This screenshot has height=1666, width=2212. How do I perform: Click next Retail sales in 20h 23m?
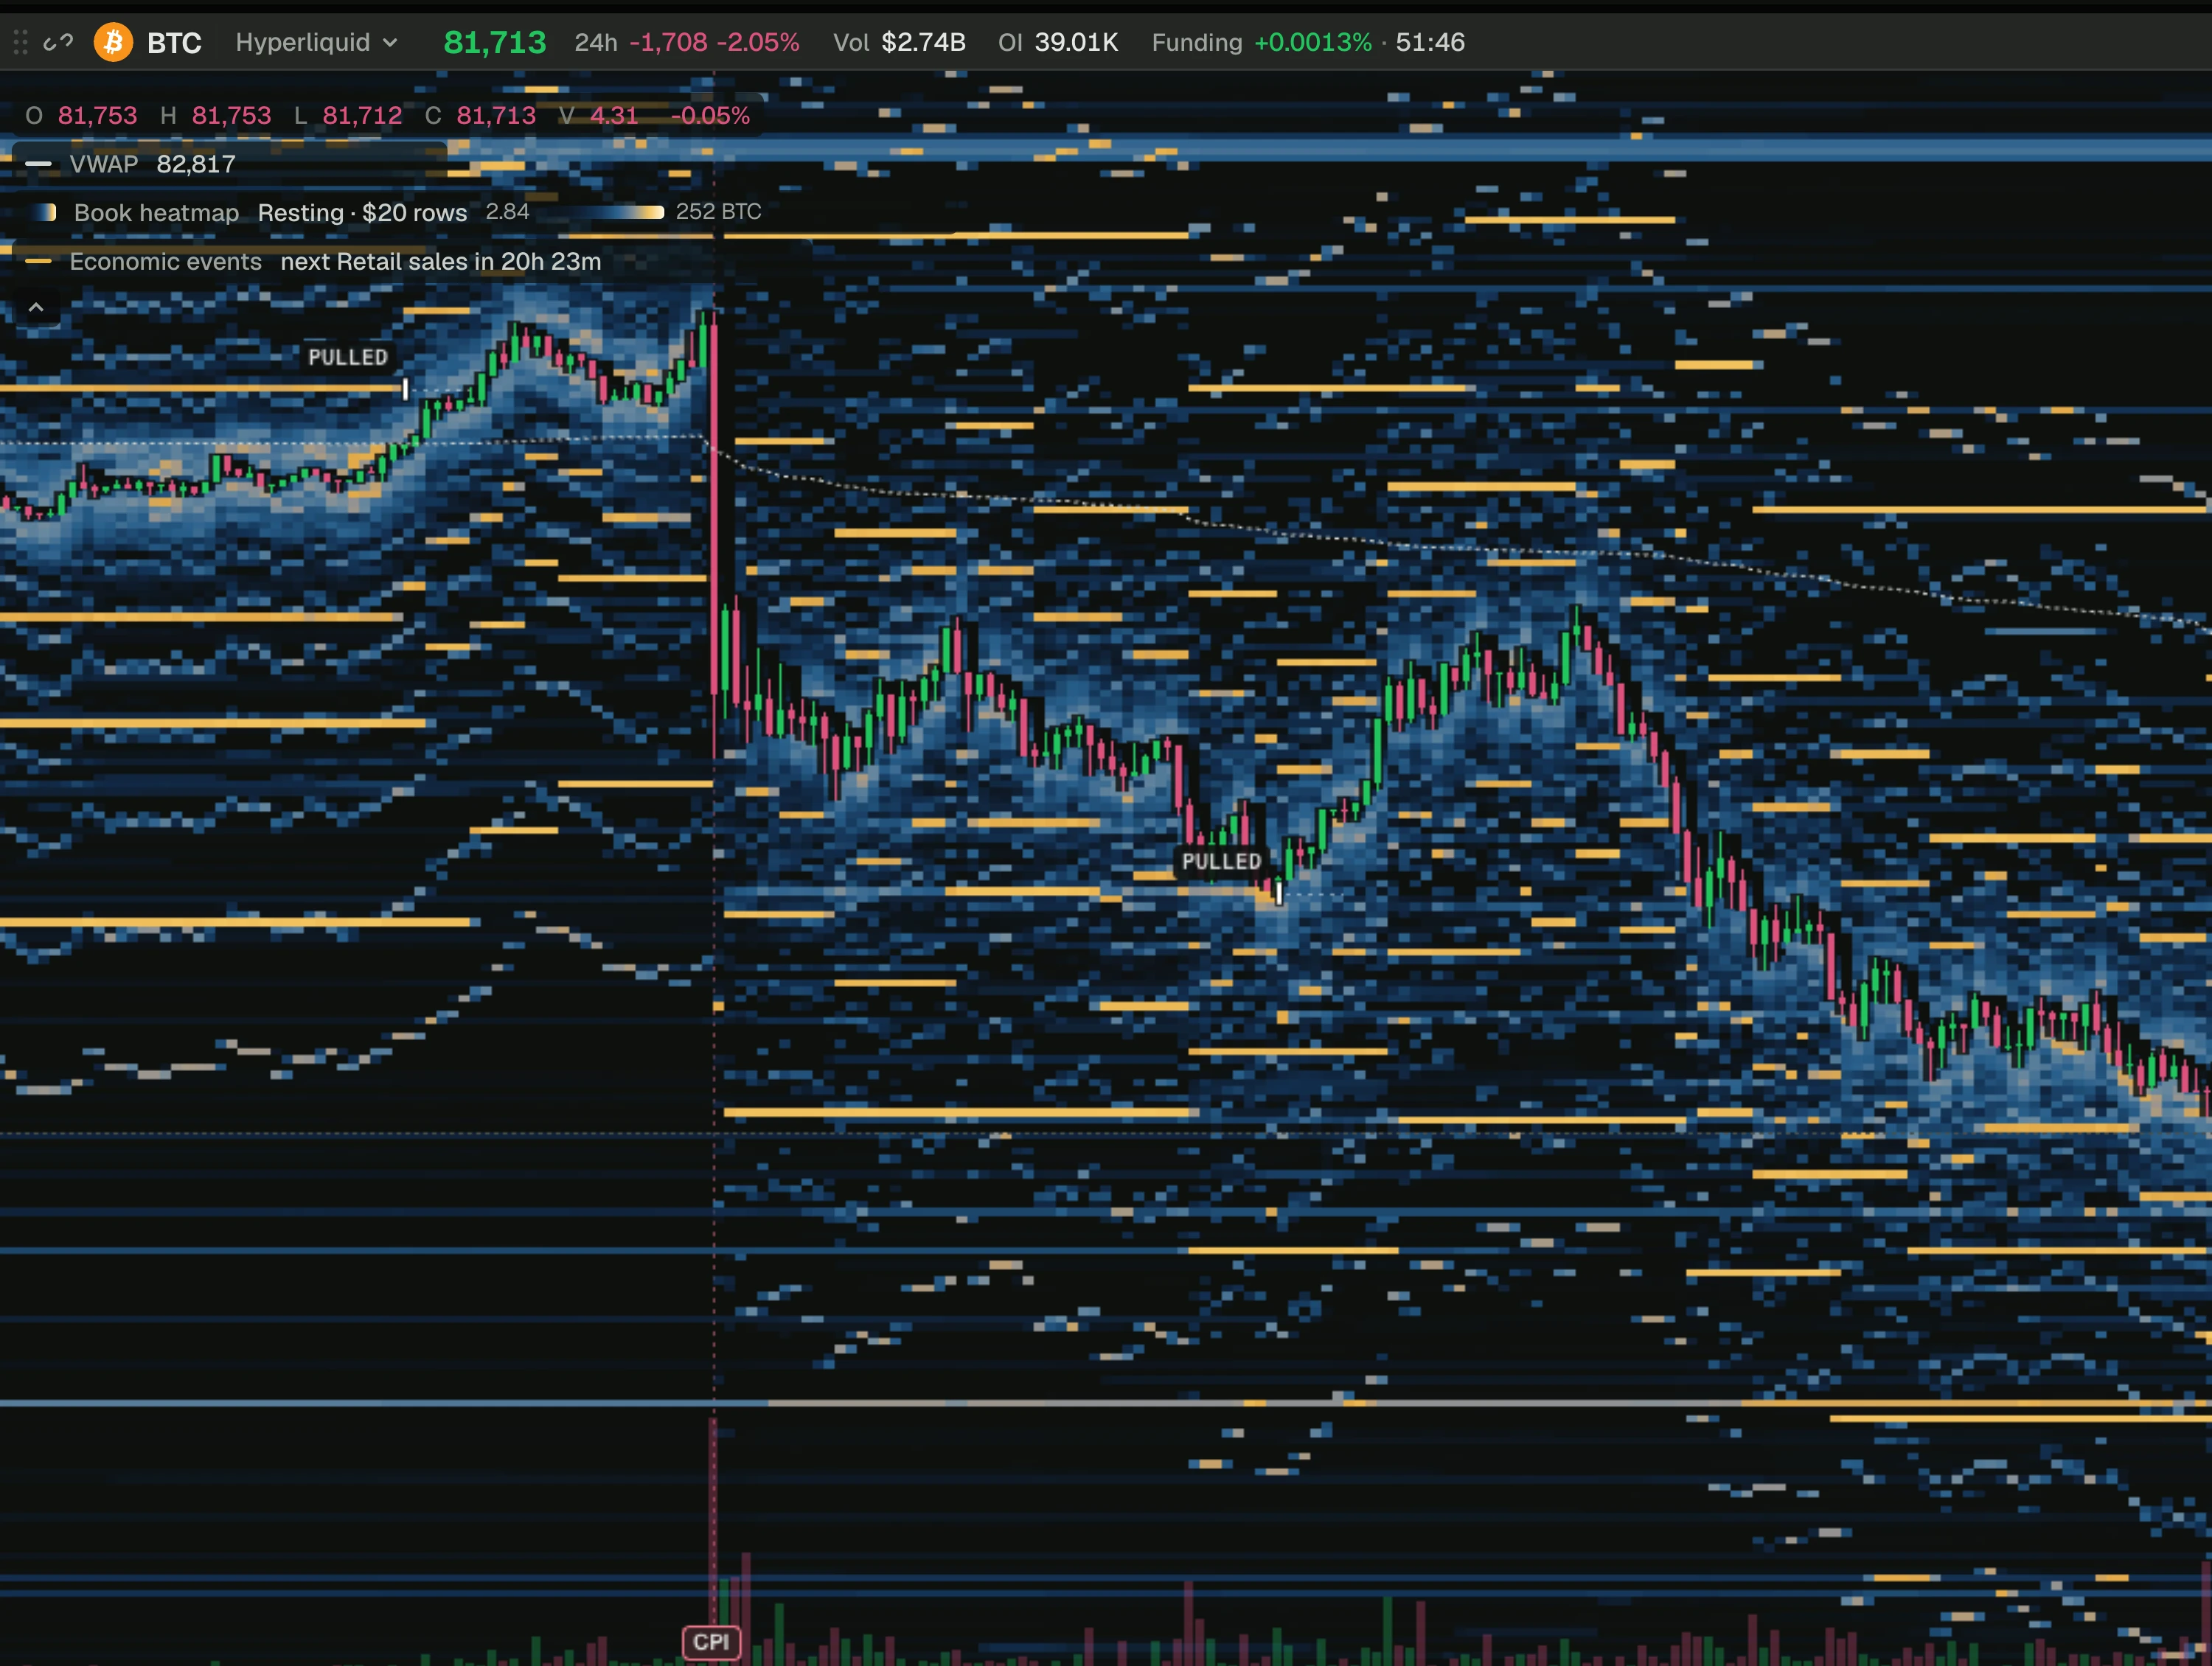pyautogui.click(x=441, y=262)
